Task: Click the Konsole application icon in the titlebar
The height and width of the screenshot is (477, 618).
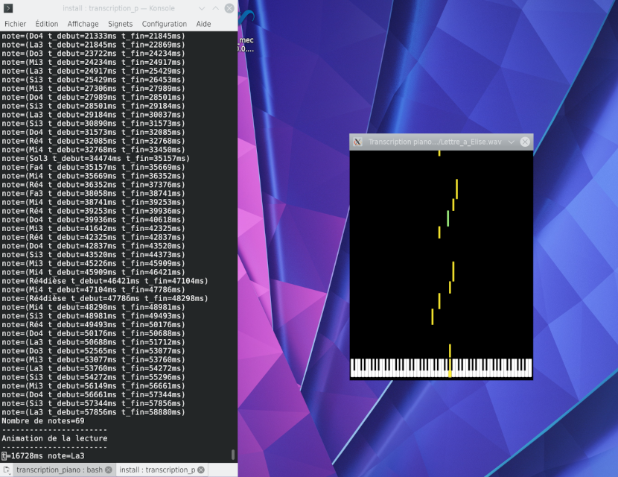Action: click(9, 8)
